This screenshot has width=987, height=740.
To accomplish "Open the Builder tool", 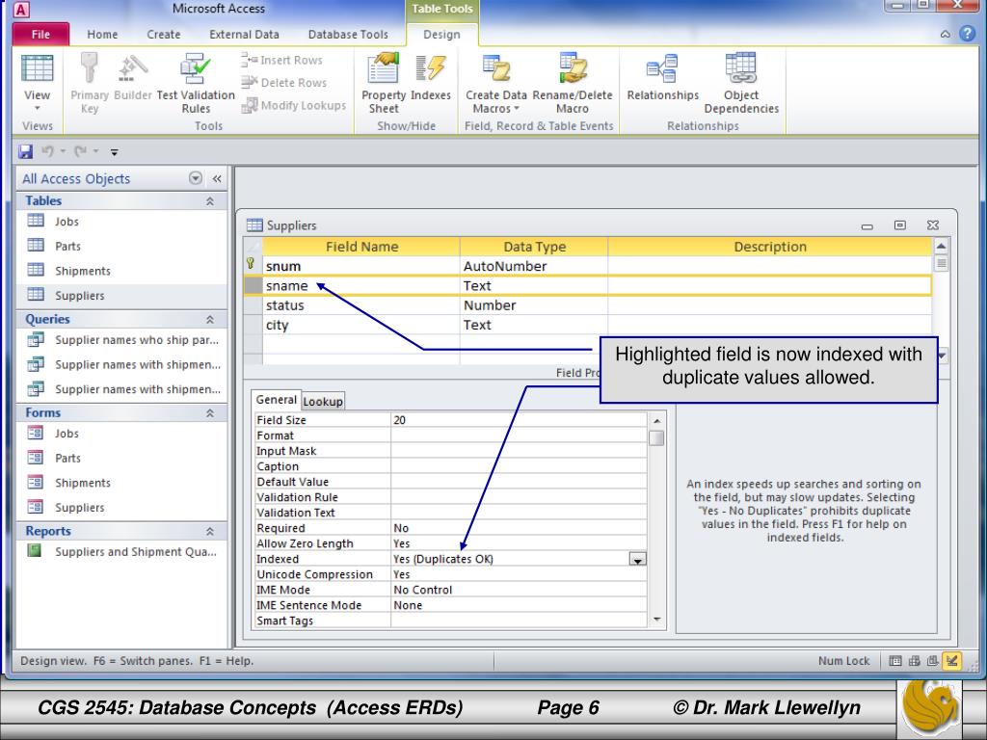I will tap(133, 78).
